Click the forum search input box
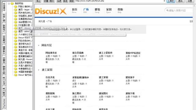This screenshot has width=196, height=110. 179,10
